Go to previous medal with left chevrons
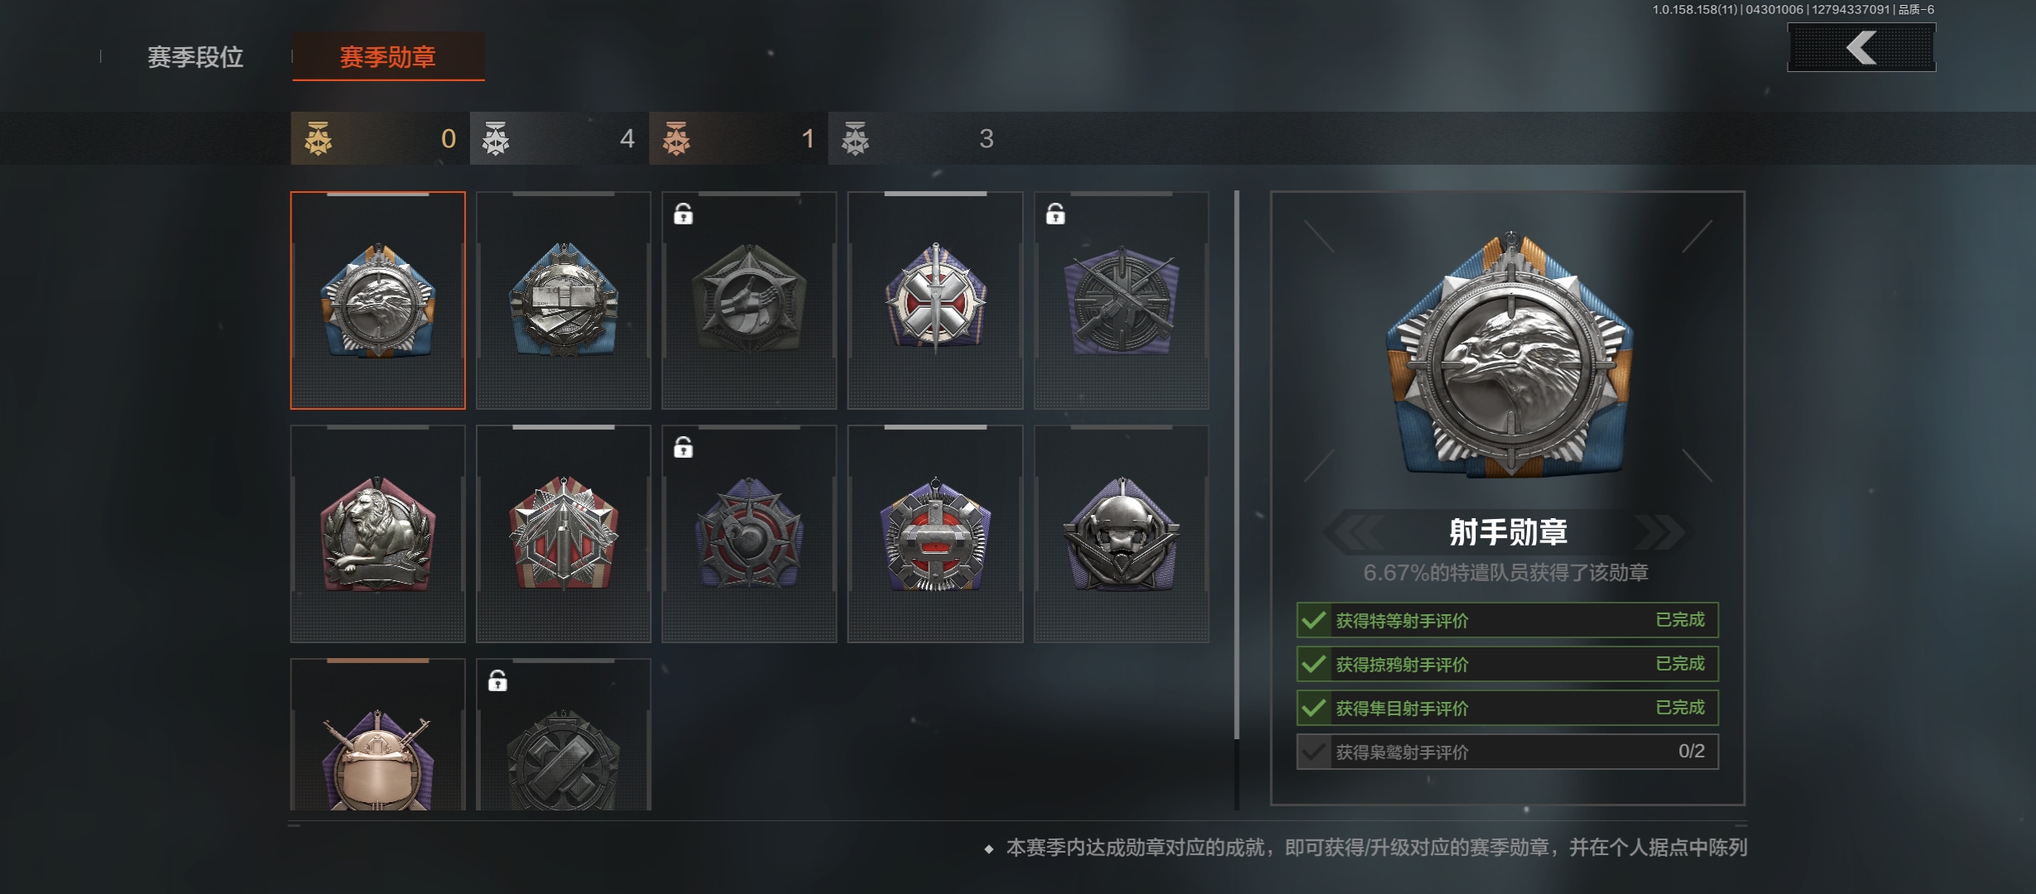The image size is (2036, 894). tap(1354, 531)
